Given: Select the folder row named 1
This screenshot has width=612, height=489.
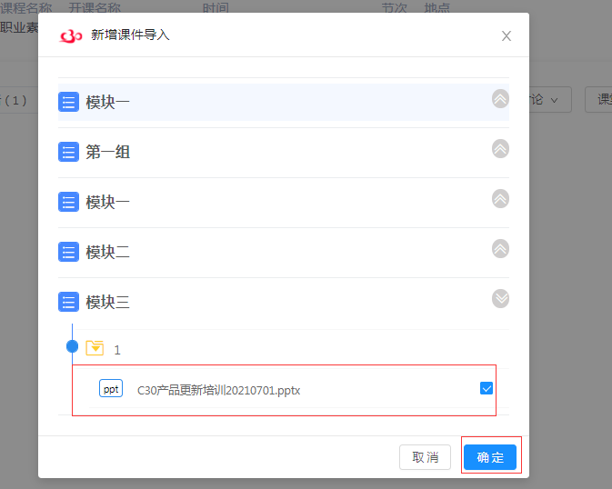Looking at the screenshot, I should 292,349.
